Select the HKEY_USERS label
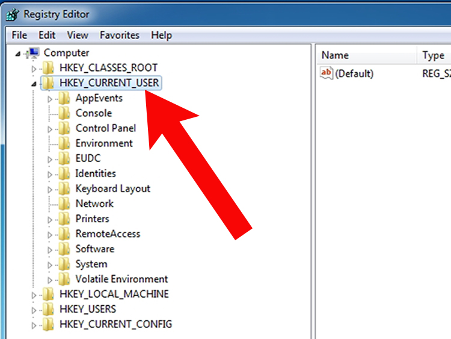 (88, 309)
